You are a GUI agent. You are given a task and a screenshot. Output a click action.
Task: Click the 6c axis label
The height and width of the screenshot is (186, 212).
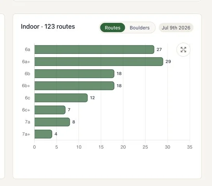(x=28, y=98)
